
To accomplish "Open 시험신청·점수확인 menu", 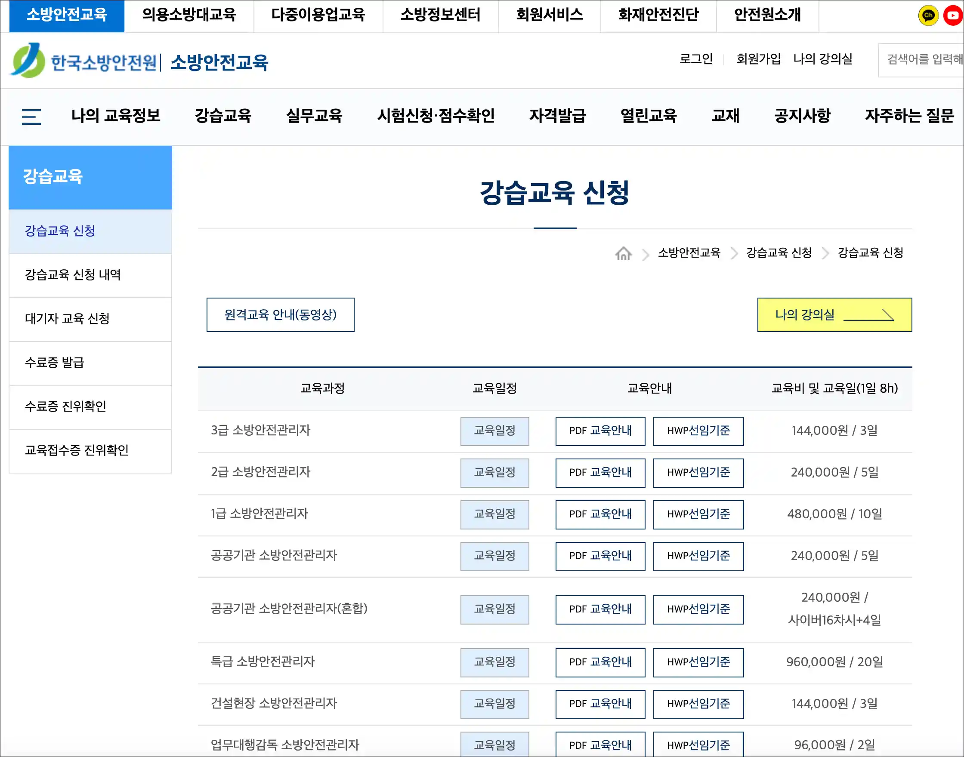I will 436,116.
